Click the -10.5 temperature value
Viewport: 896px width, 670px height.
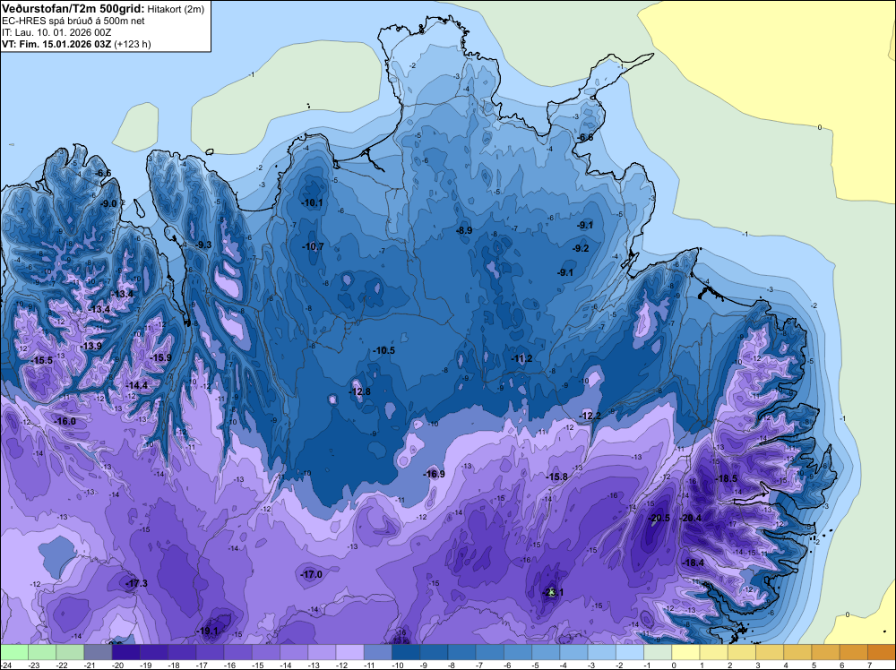[384, 350]
